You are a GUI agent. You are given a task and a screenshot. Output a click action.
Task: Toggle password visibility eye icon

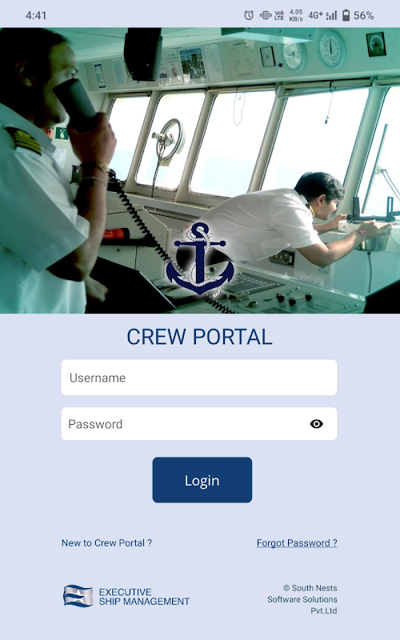(x=316, y=424)
